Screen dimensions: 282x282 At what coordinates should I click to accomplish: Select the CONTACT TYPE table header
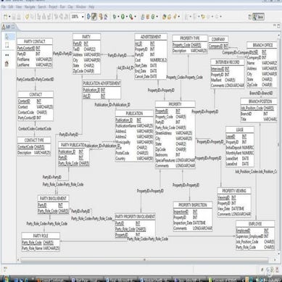click(x=34, y=141)
